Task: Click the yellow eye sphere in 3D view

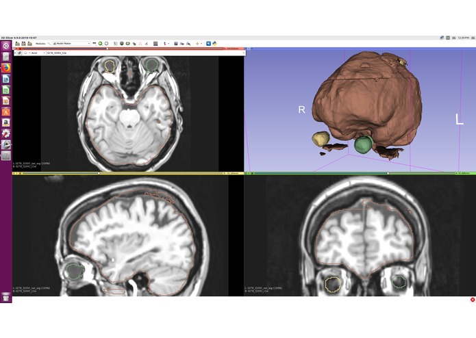Action: tap(321, 138)
